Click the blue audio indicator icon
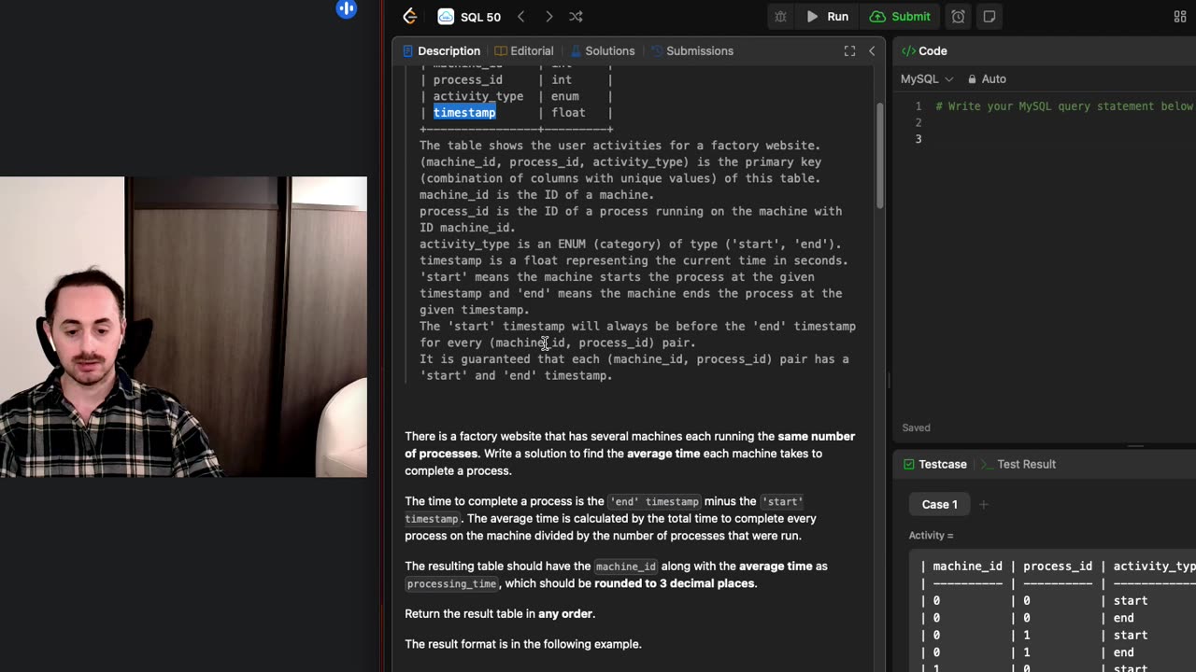Viewport: 1196px width, 672px height. coord(347,9)
